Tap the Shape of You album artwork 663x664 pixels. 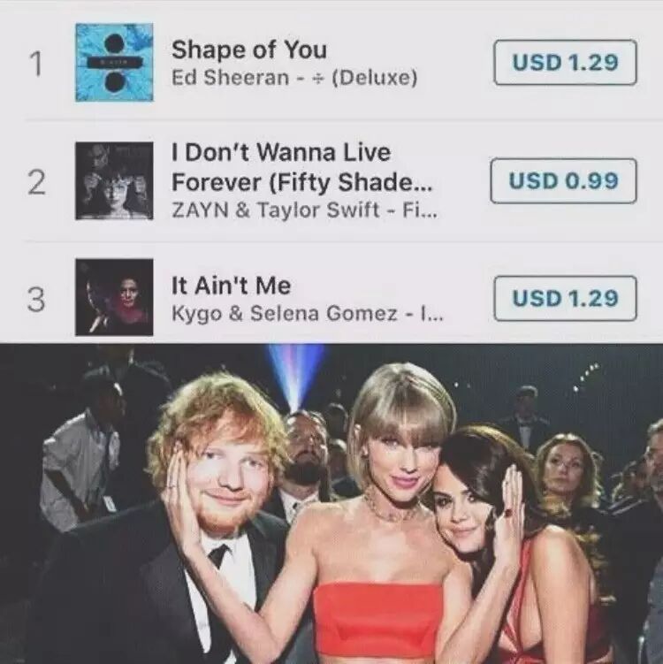tap(114, 62)
